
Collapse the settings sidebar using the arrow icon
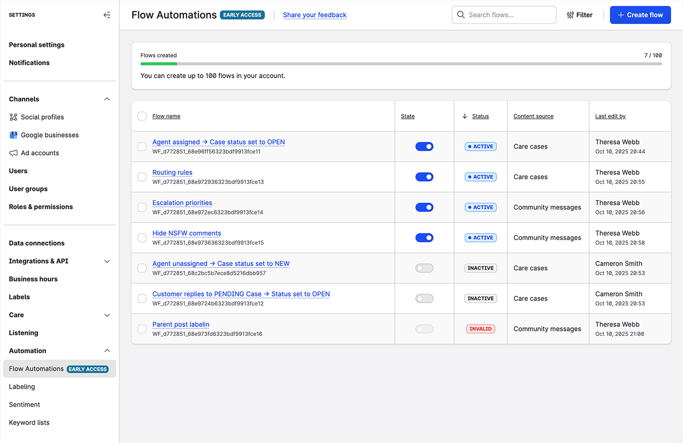(107, 15)
